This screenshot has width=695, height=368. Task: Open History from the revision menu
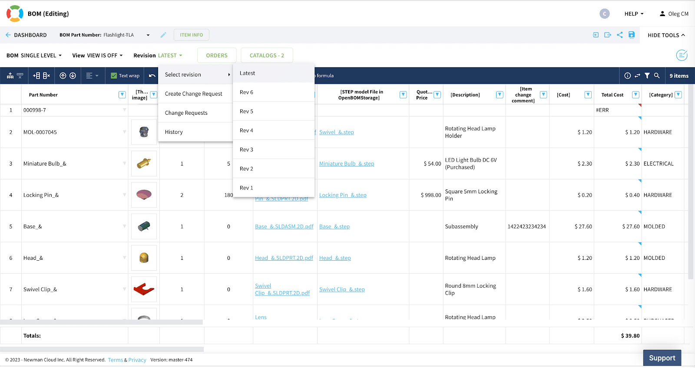click(174, 132)
